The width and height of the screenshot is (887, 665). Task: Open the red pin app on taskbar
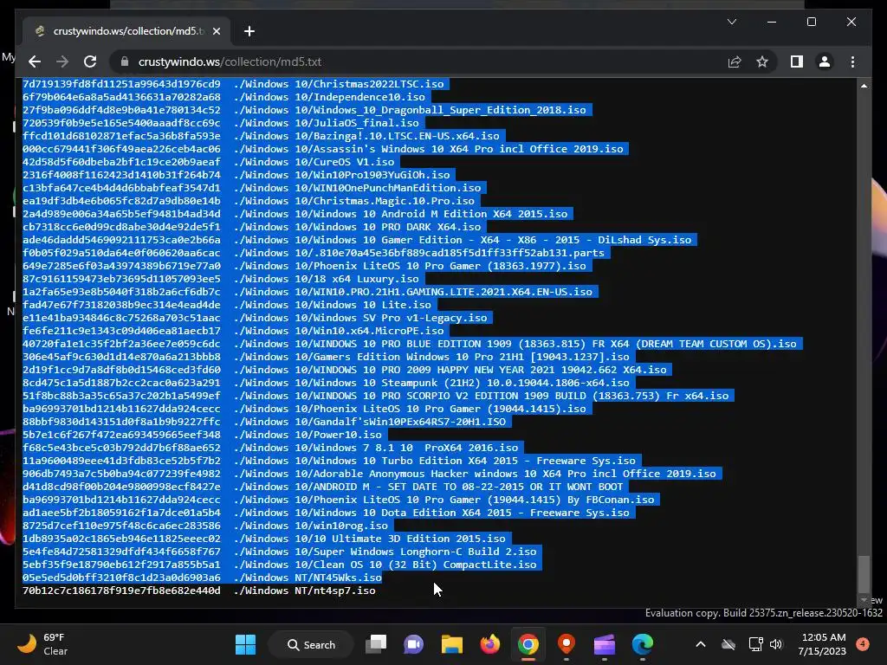(x=566, y=644)
